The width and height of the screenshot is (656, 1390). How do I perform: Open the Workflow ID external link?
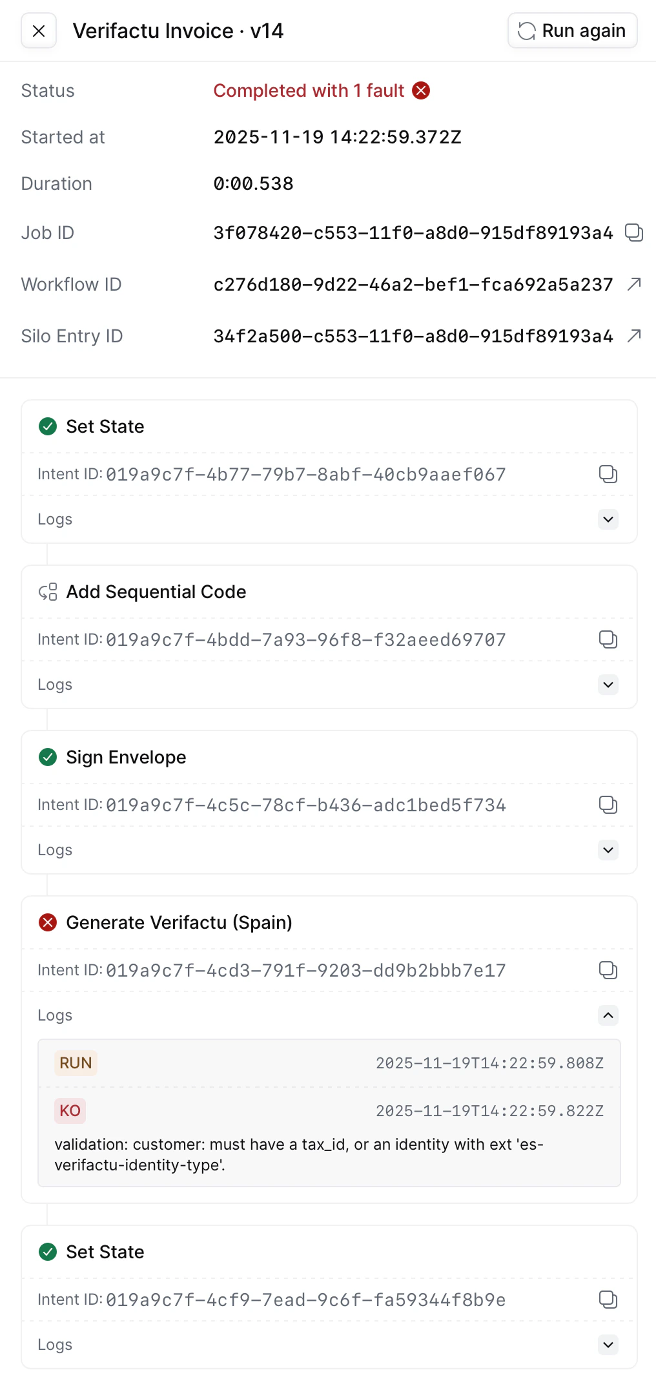[634, 284]
